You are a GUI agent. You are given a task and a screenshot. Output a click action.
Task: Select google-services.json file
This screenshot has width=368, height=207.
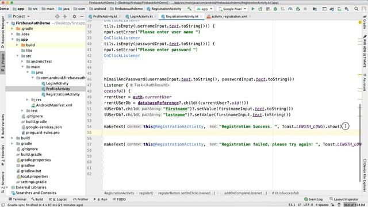44,127
